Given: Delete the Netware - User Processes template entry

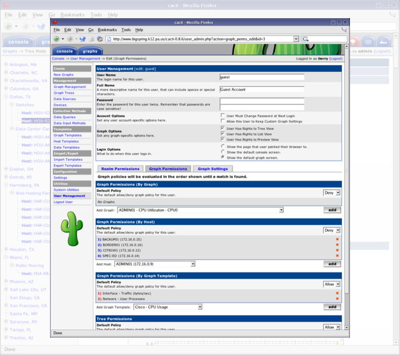Looking at the screenshot, I should pyautogui.click(x=337, y=299).
